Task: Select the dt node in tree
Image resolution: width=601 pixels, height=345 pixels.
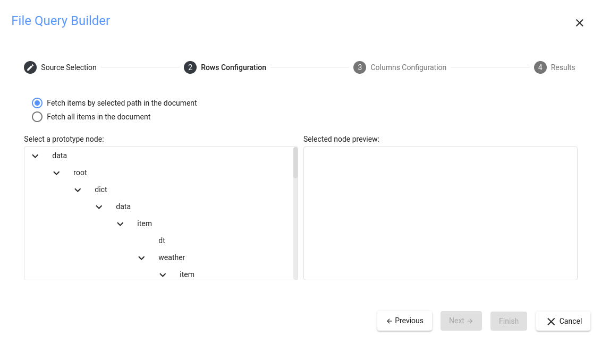Action: coord(162,240)
